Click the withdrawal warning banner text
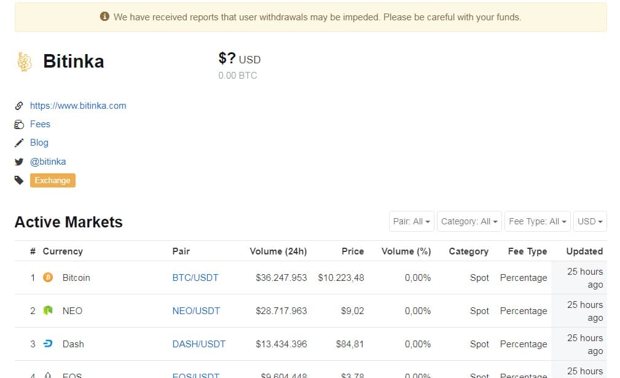This screenshot has height=378, width=620. tap(317, 17)
